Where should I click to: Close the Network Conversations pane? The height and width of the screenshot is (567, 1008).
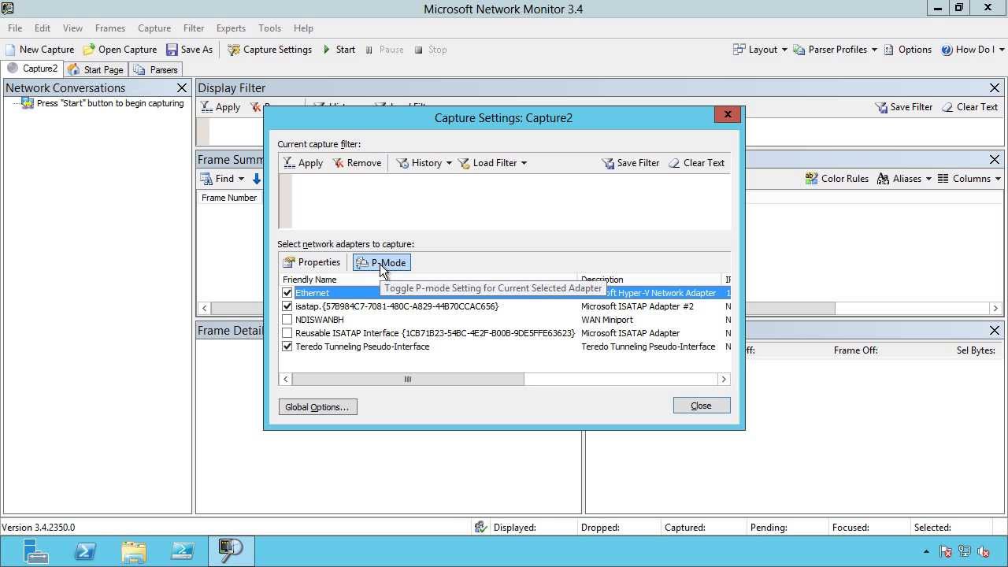[x=182, y=88]
